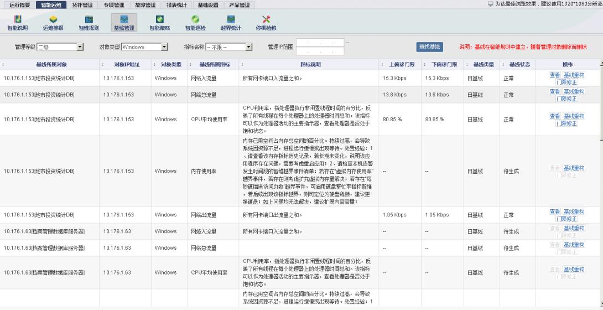Click 门限修正 for the CPU平均使用率 10.176.1.153 row
The image size is (603, 310).
point(566,123)
